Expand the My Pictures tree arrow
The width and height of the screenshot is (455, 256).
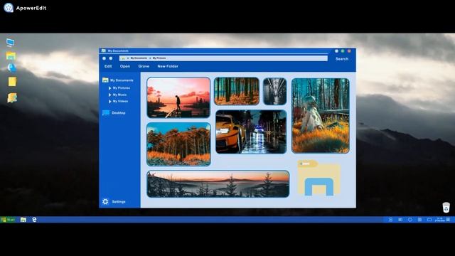[110, 88]
